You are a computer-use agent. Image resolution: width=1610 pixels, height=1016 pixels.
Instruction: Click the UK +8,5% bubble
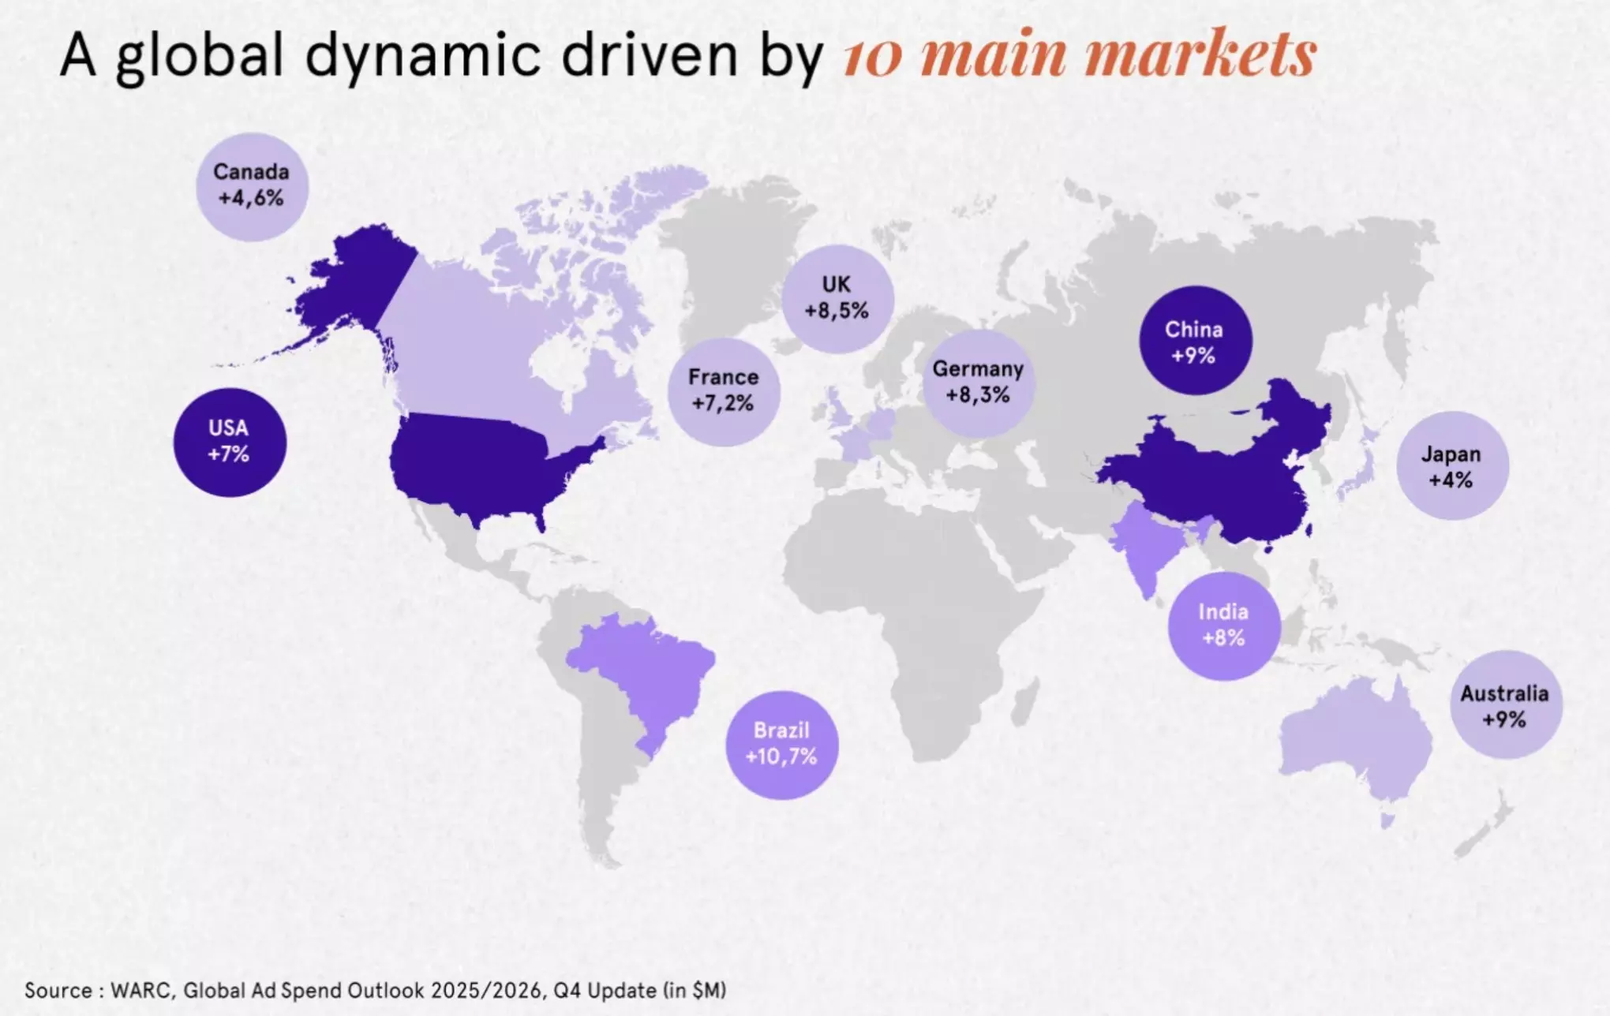[x=837, y=298]
